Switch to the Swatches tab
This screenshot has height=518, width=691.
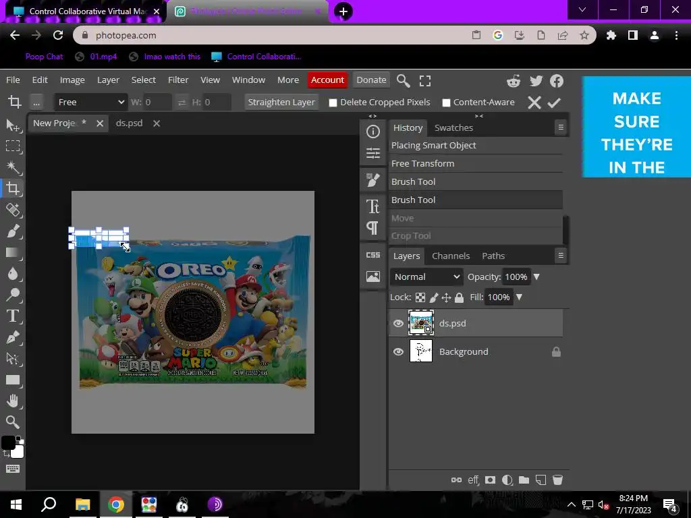coord(453,127)
